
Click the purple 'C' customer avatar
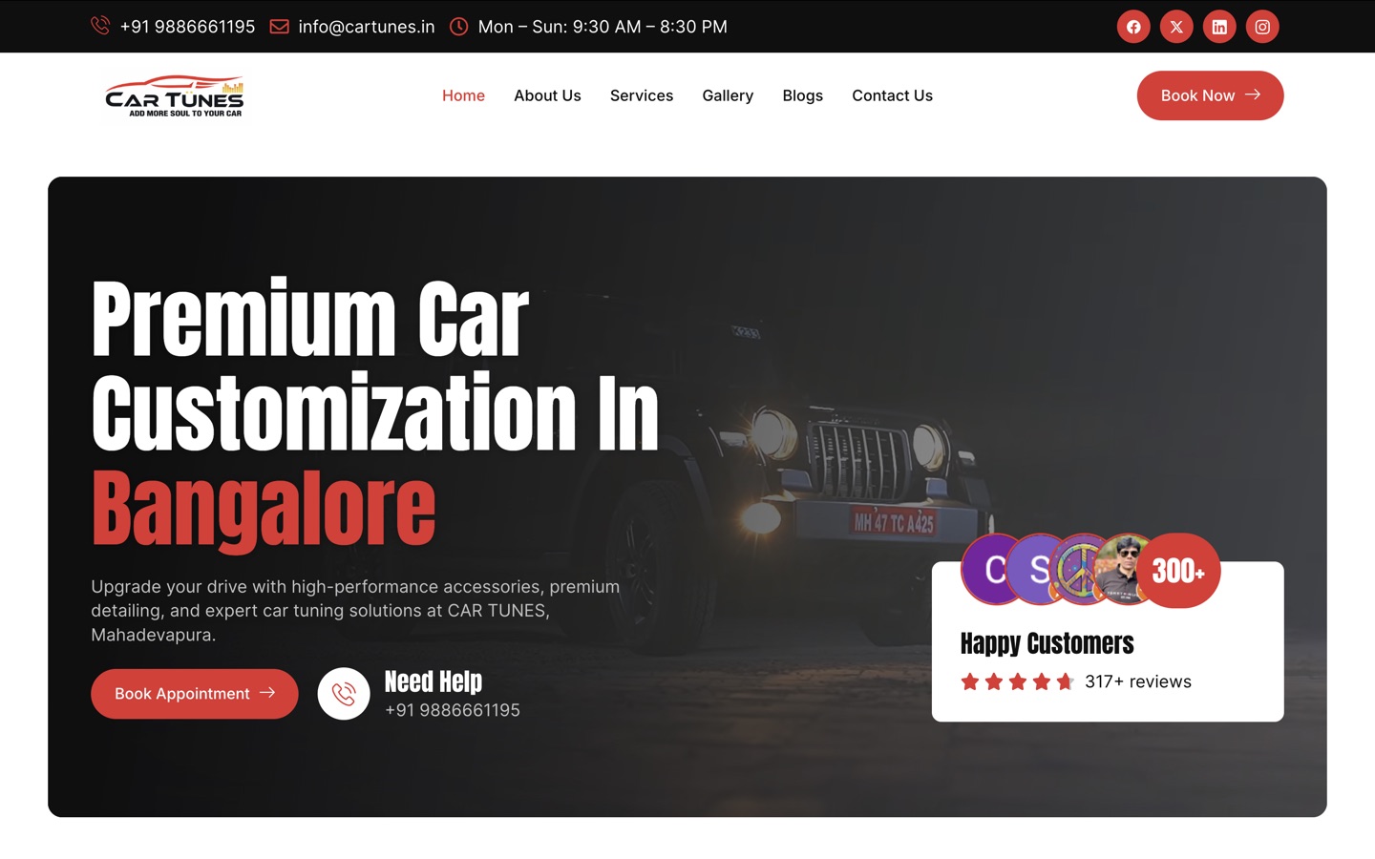pos(988,570)
